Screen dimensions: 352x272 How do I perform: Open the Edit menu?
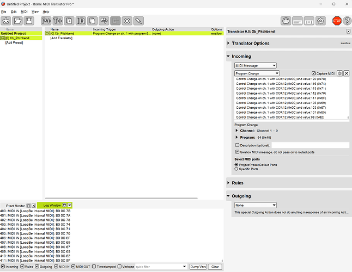pos(14,11)
